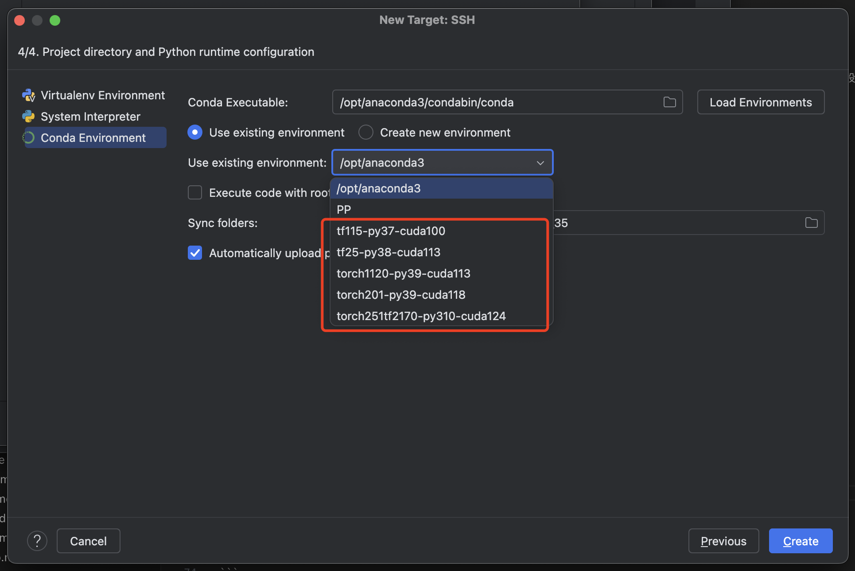Select torch251tf2170-py310-cuda124 environment
The image size is (855, 571).
coord(421,316)
